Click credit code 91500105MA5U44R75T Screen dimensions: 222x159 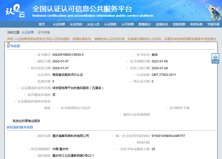point(168,136)
